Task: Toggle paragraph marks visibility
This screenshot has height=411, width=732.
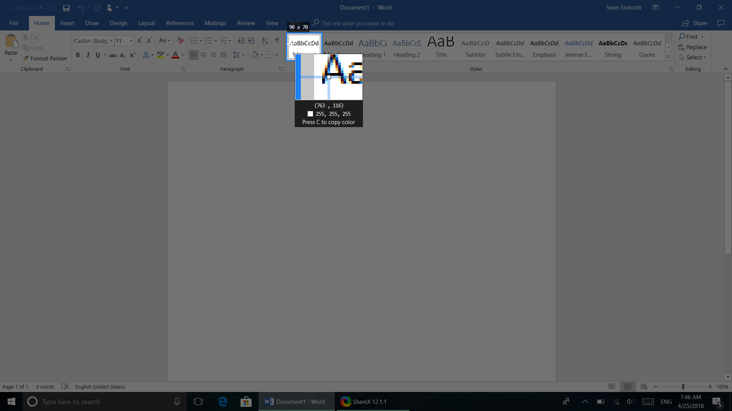Action: [x=277, y=40]
